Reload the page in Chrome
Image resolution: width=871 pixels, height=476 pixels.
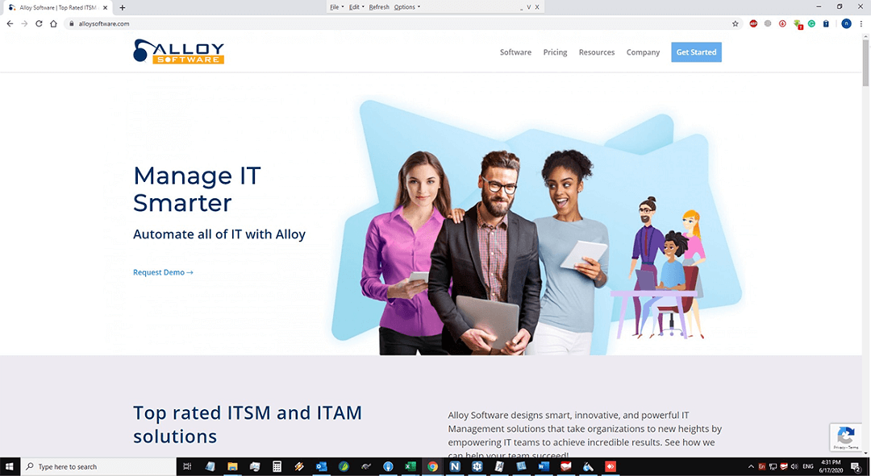pos(39,23)
